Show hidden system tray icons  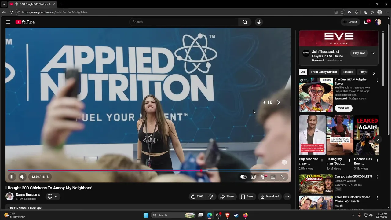point(353,215)
